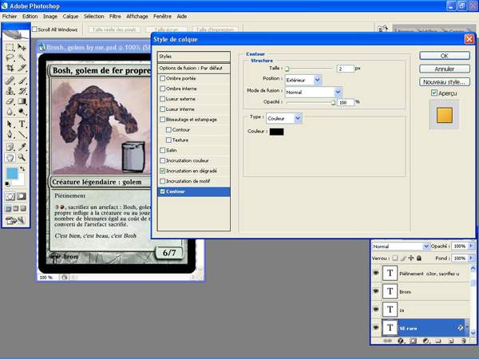Confirm layer style with OK

click(445, 56)
